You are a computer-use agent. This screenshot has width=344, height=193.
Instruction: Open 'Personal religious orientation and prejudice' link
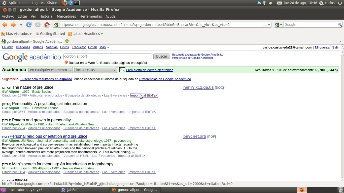[48, 136]
